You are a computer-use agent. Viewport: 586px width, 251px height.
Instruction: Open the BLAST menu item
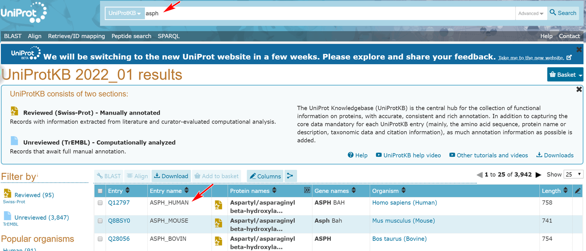pyautogui.click(x=13, y=36)
